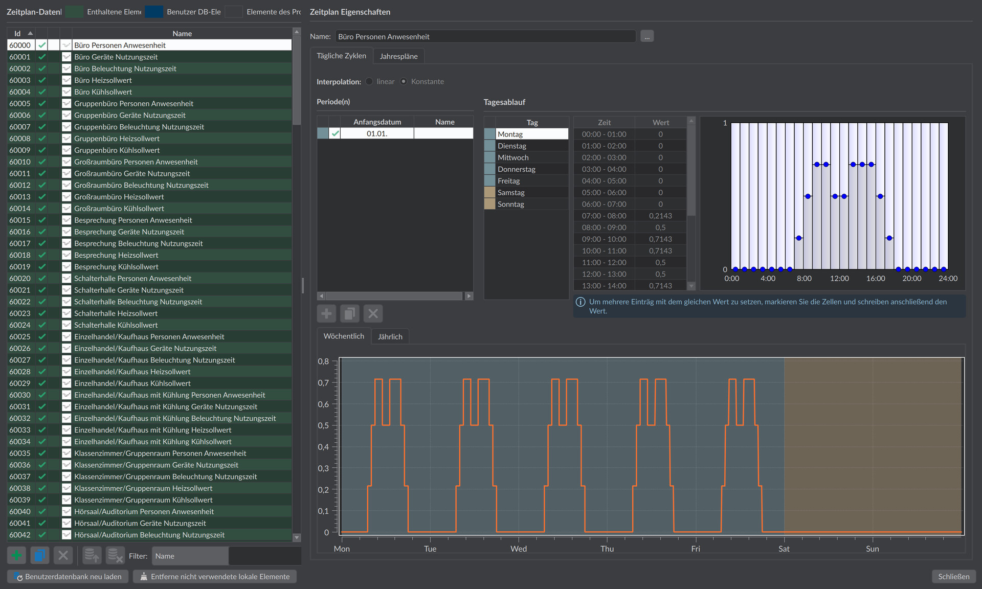Select the Konstante interpolation radio button
This screenshot has width=982, height=589.
pyautogui.click(x=404, y=81)
